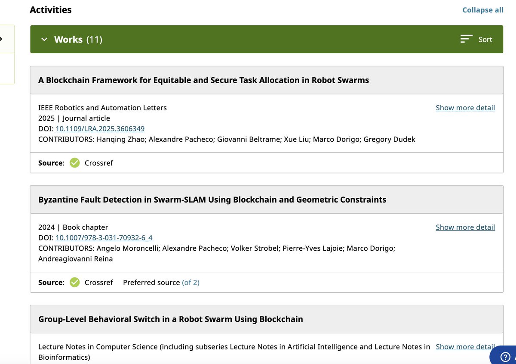The width and height of the screenshot is (516, 364).
Task: Open the help question mark button
Action: 505,356
